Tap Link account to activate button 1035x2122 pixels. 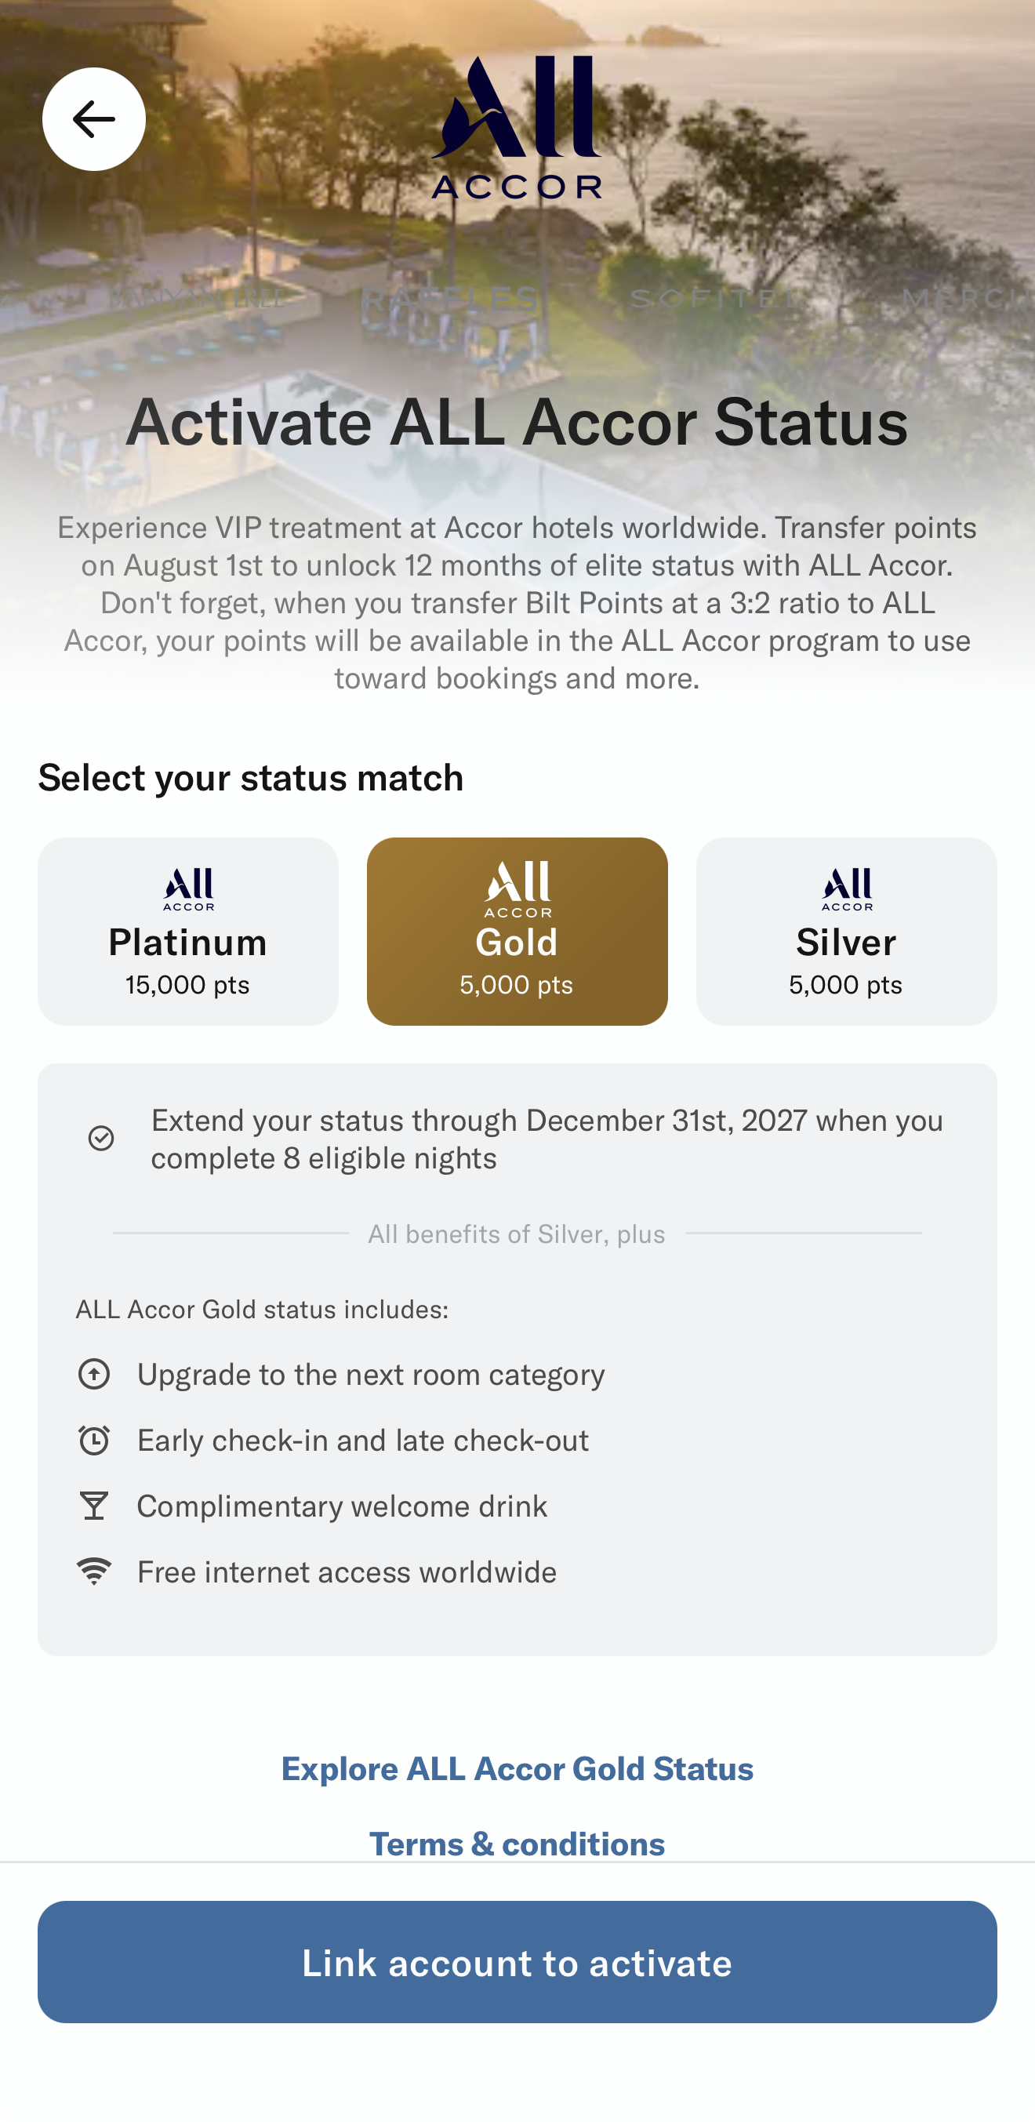tap(517, 1961)
